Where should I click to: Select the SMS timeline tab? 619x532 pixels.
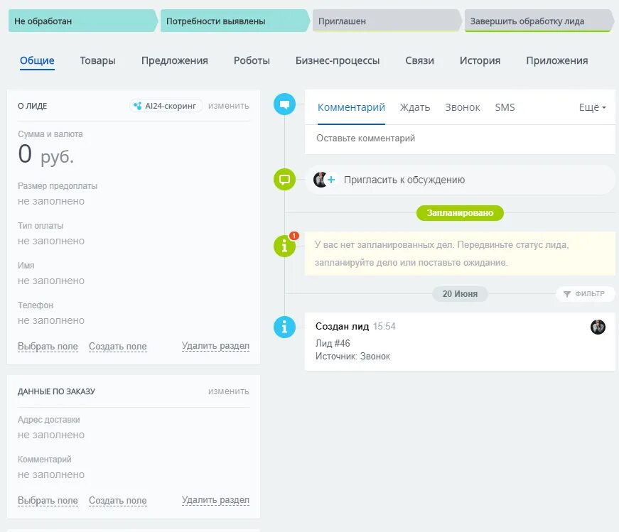point(505,107)
